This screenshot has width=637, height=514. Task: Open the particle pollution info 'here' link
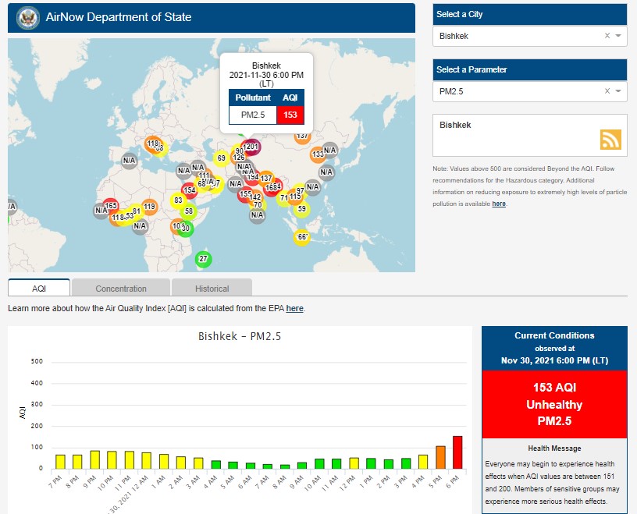point(499,204)
